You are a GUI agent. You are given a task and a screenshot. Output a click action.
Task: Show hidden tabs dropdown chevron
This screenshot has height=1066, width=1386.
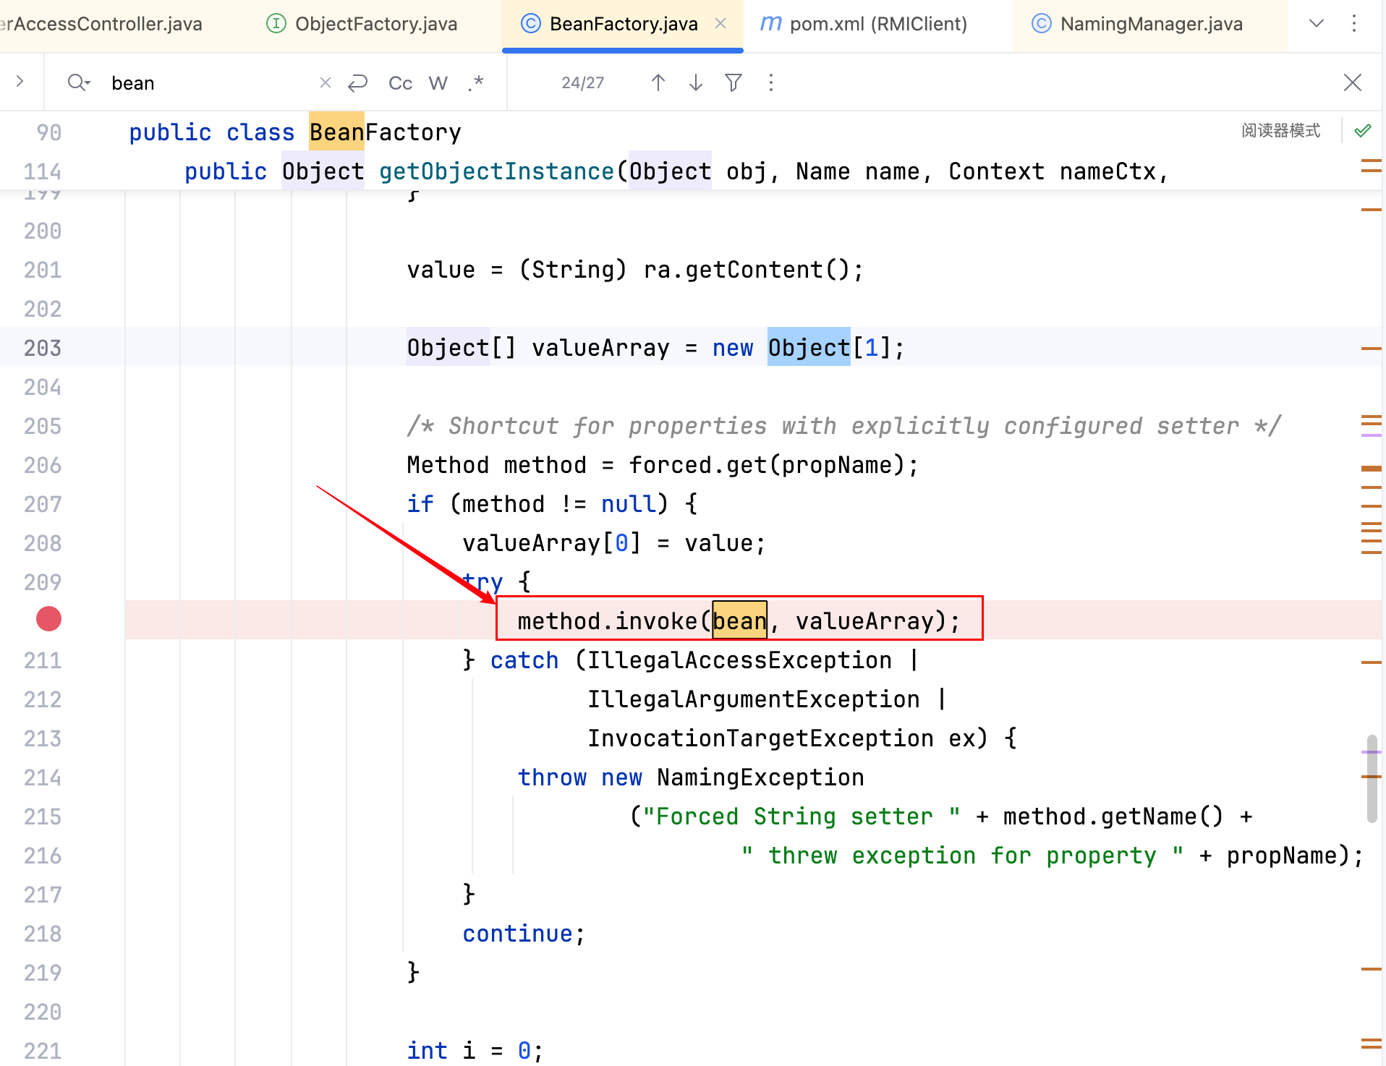point(1317,24)
